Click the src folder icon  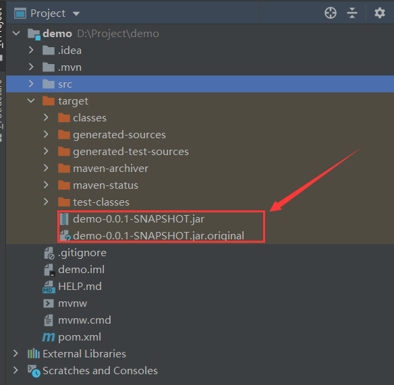[x=49, y=84]
